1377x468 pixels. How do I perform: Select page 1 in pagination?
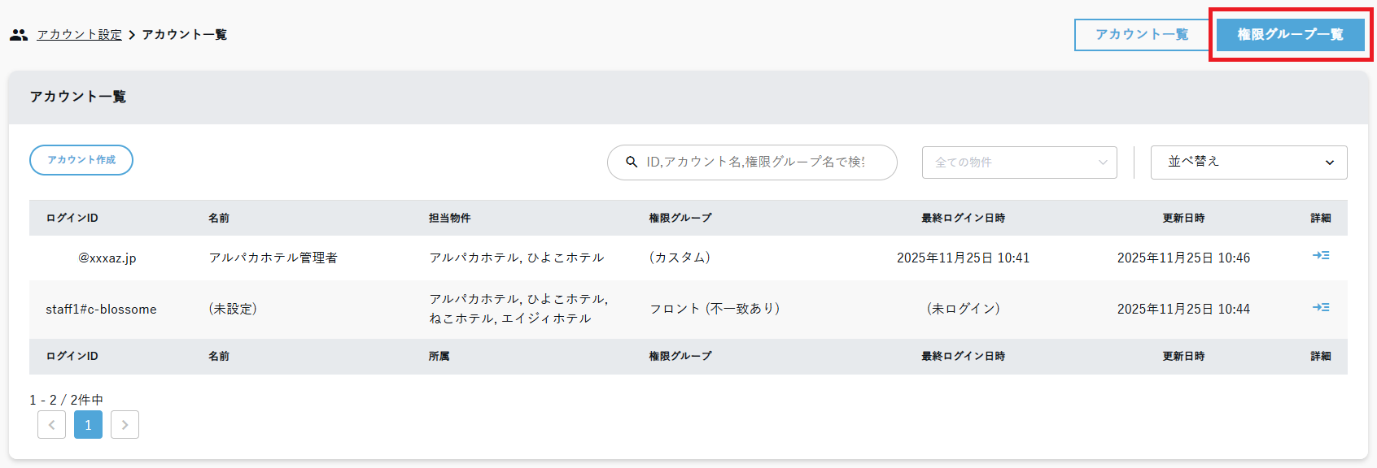click(x=88, y=425)
